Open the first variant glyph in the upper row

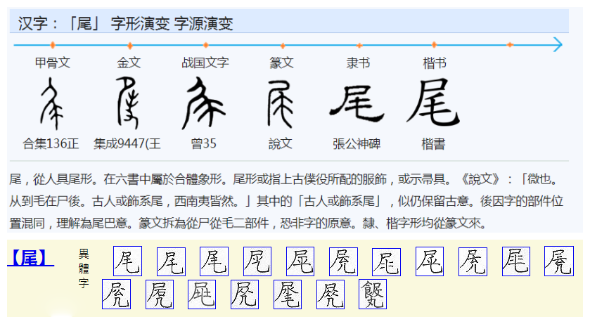pos(127,261)
